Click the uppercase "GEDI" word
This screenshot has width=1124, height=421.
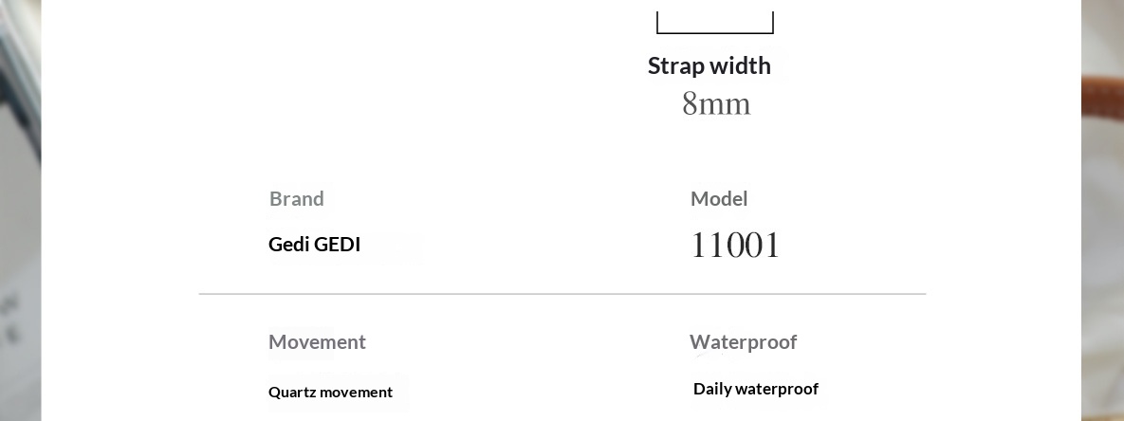[x=338, y=245]
